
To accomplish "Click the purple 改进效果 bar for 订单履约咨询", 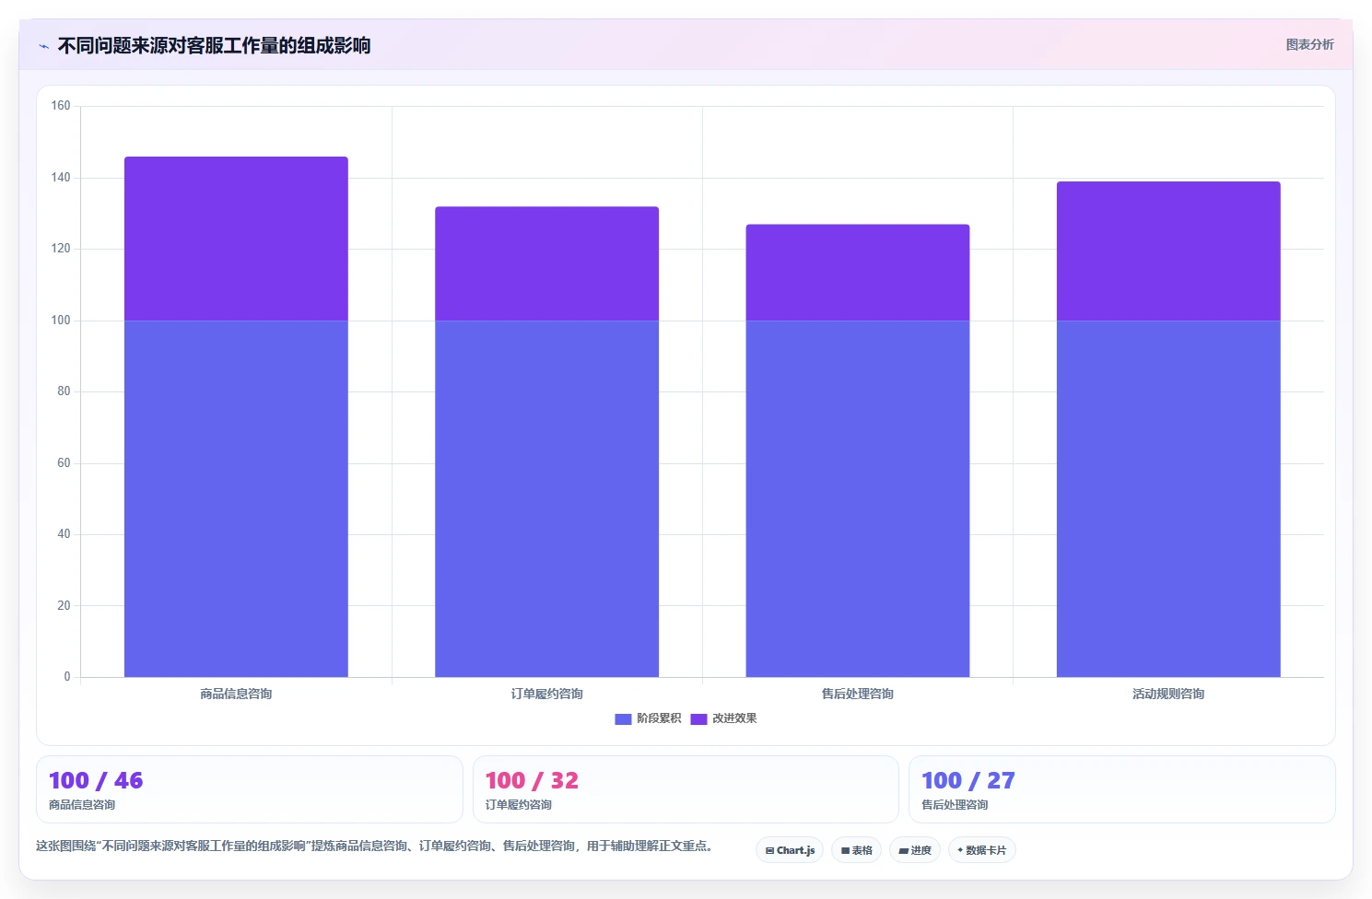I will click(x=547, y=263).
